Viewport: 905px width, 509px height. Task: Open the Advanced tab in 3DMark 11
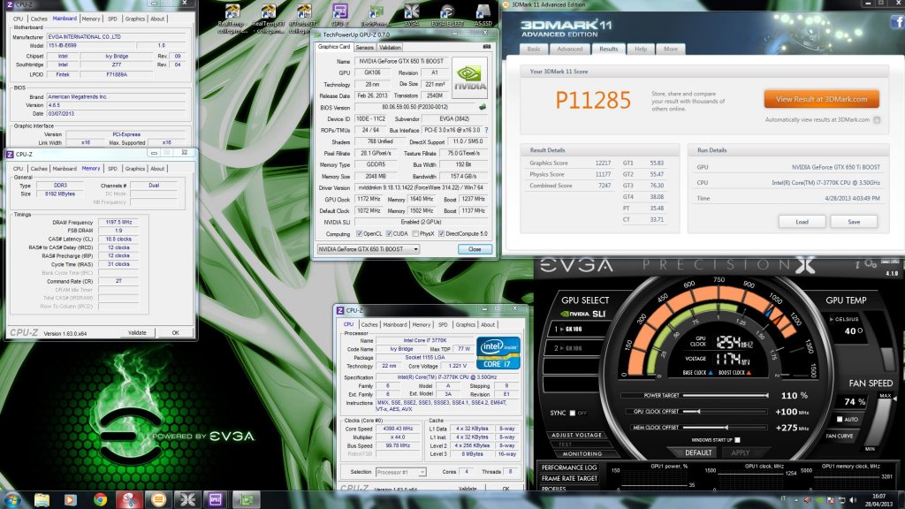570,49
